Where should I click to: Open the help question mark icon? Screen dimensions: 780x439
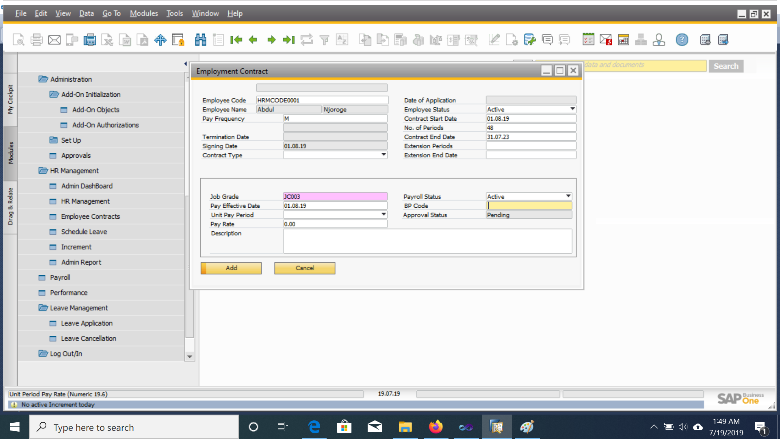pos(682,40)
